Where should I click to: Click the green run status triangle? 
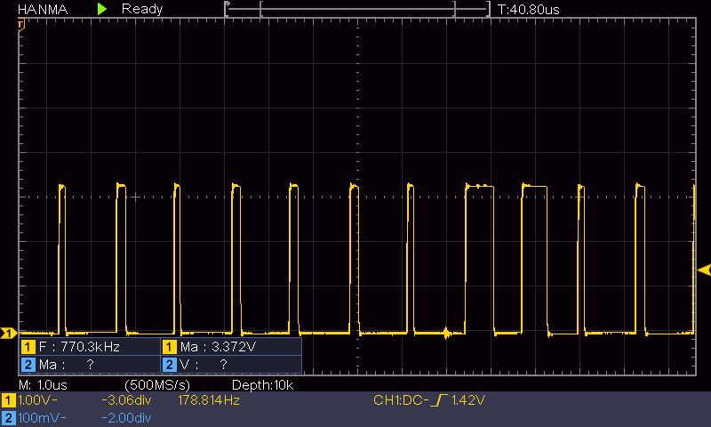102,8
